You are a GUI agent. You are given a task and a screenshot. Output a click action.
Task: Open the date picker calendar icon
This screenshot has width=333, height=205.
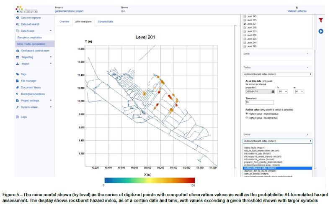coord(273,91)
